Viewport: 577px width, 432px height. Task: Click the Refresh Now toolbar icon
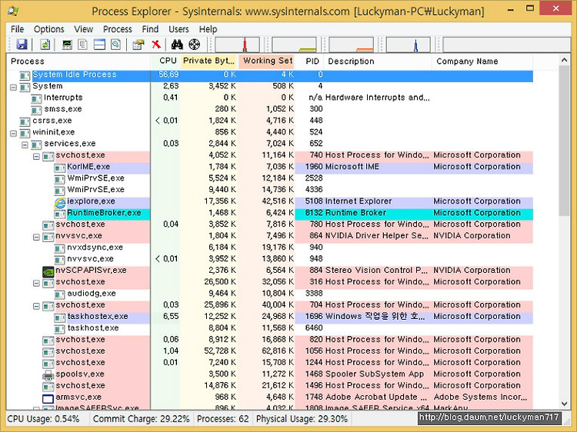45,45
